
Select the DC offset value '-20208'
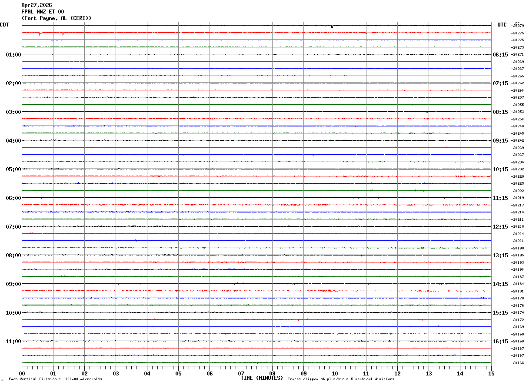(517, 226)
